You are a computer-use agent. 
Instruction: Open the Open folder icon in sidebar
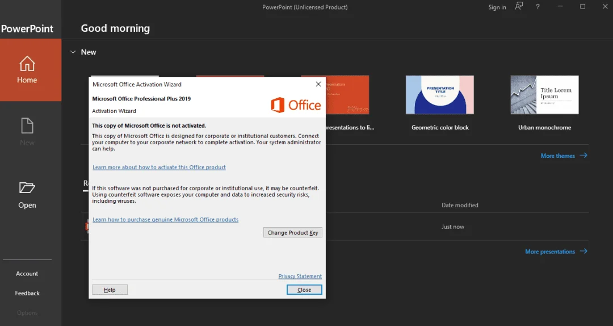coord(27,188)
